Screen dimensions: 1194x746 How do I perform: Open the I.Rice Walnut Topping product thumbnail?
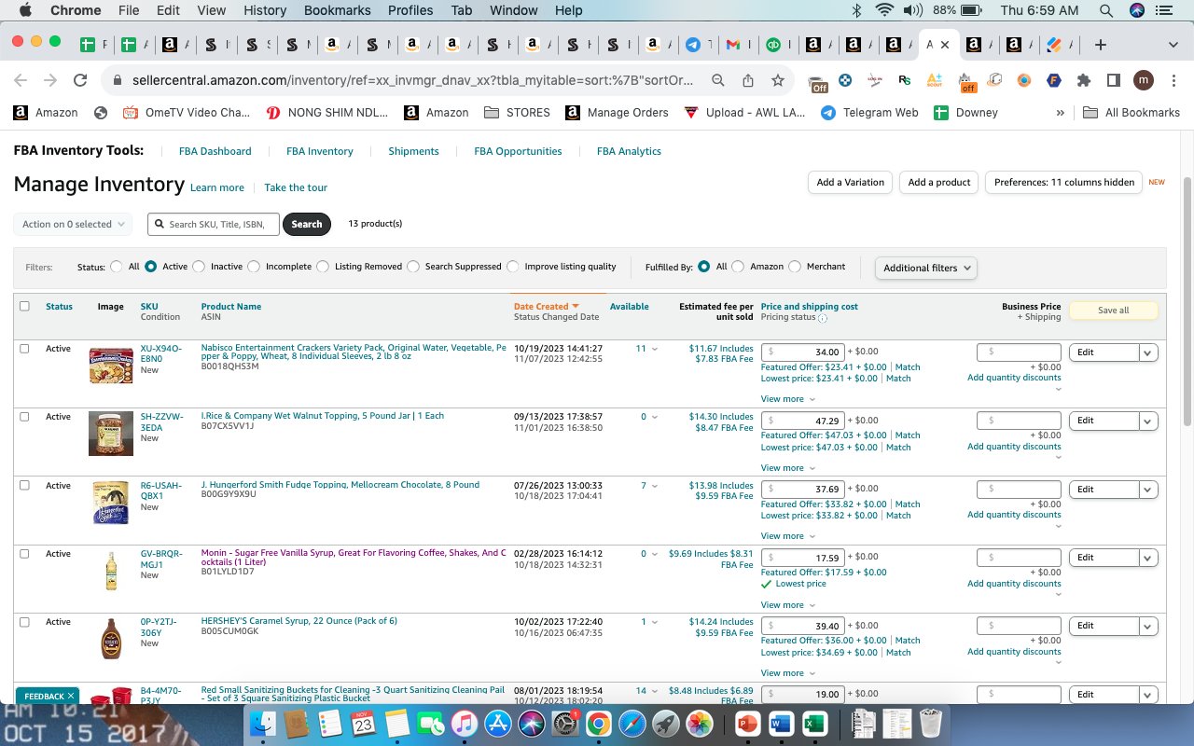(111, 434)
